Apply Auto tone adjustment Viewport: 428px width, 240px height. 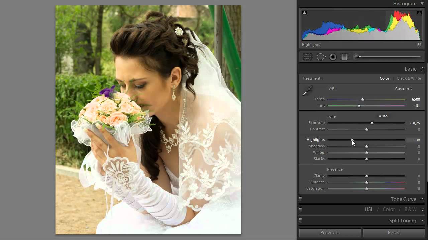tap(383, 116)
